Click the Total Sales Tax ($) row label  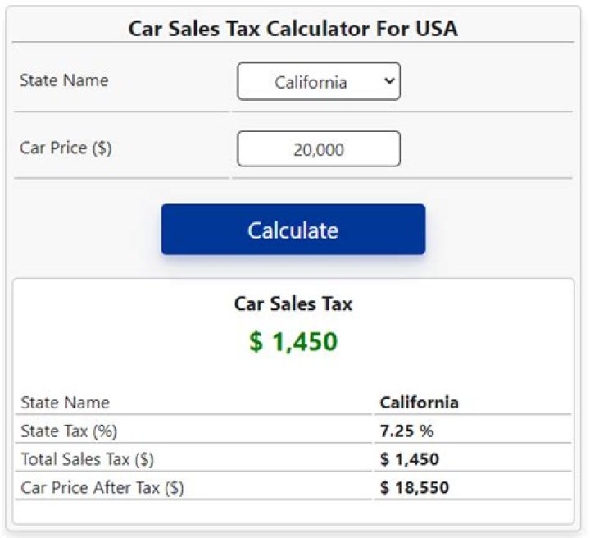88,459
